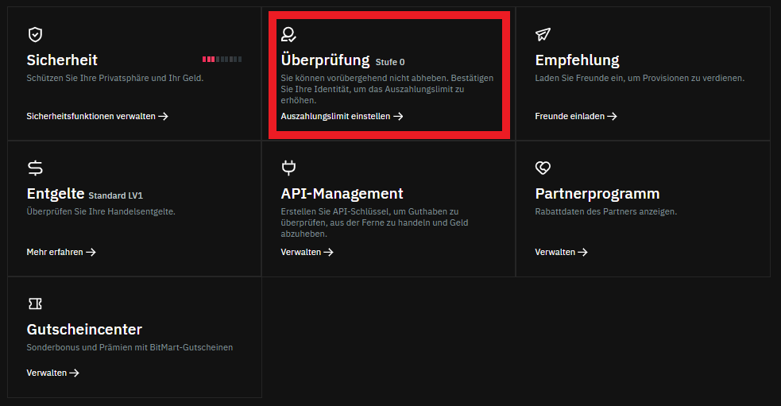Click the plug icon above API-Management

coord(288,168)
